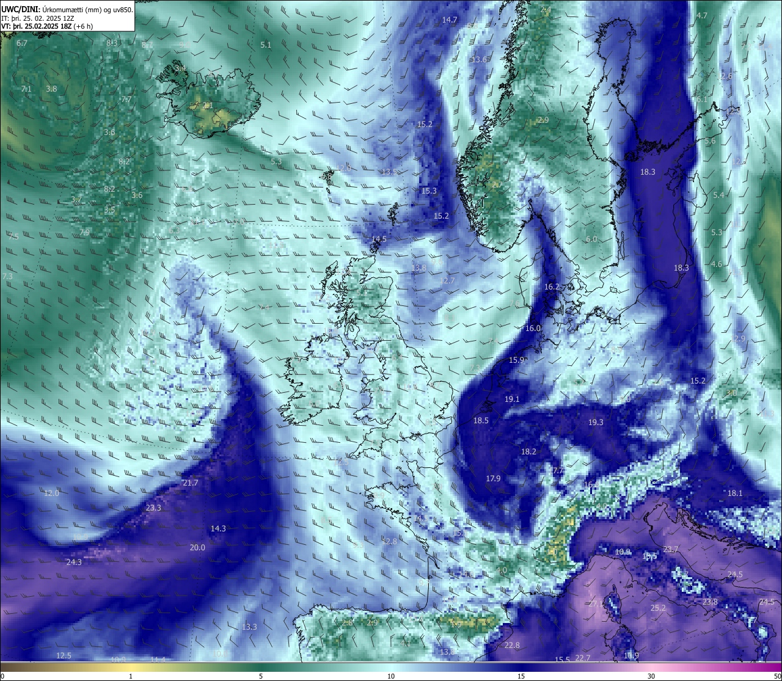Click the 4.1 value over Spain
Viewport: 782px width, 681px height.
click(x=406, y=643)
